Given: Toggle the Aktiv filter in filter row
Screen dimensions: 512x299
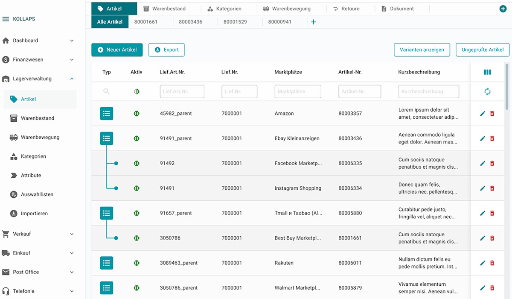Looking at the screenshot, I should (137, 91).
